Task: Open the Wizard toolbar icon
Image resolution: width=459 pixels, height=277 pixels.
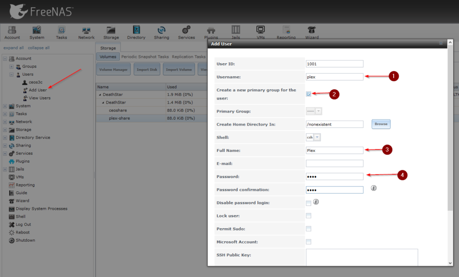Action: [x=312, y=32]
